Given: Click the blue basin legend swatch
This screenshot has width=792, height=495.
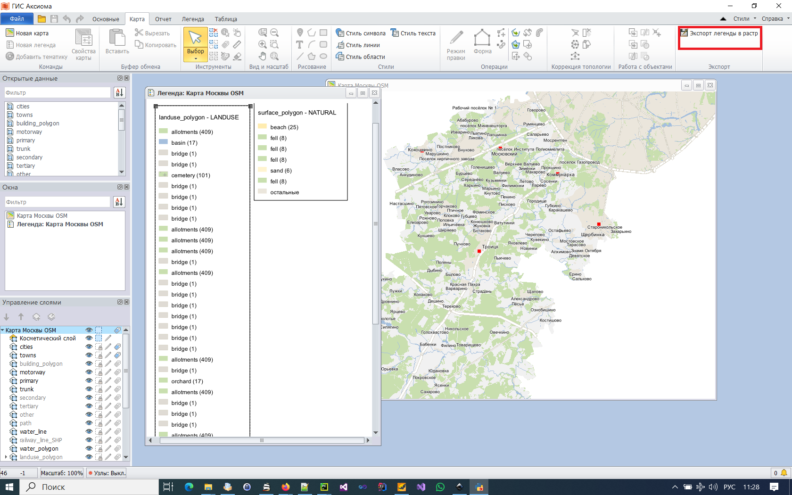Looking at the screenshot, I should click(164, 142).
